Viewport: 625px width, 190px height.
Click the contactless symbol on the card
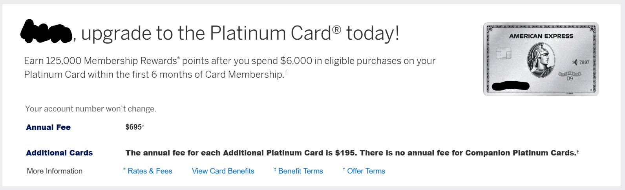(x=575, y=62)
